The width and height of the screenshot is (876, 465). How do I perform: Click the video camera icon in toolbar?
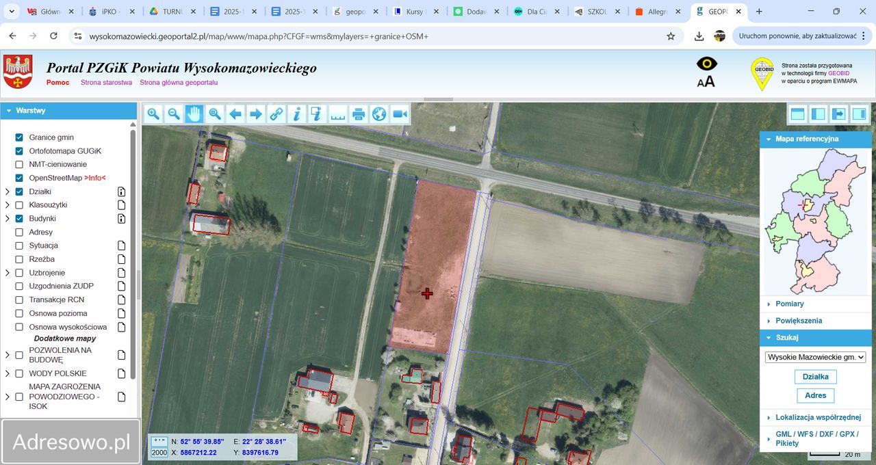[x=400, y=114]
